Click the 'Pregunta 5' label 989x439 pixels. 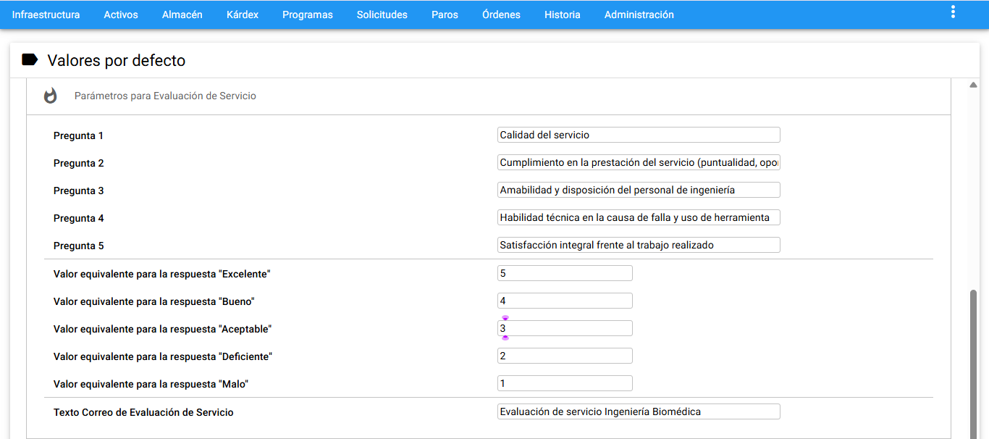tap(79, 246)
